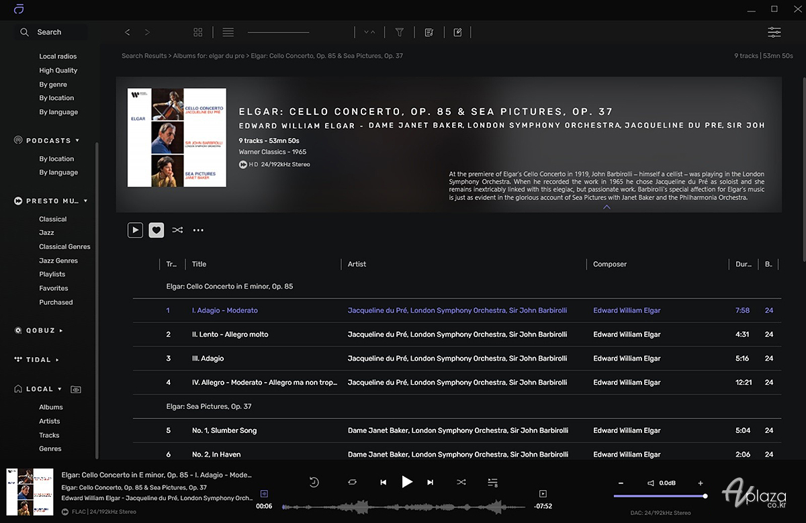
Task: Increase volume with the plus icon
Action: pyautogui.click(x=701, y=483)
